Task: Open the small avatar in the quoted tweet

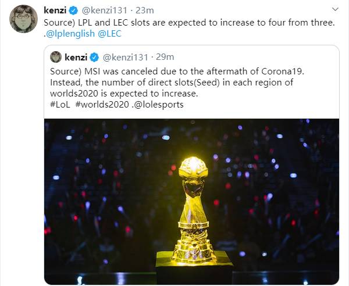Action: [x=56, y=57]
